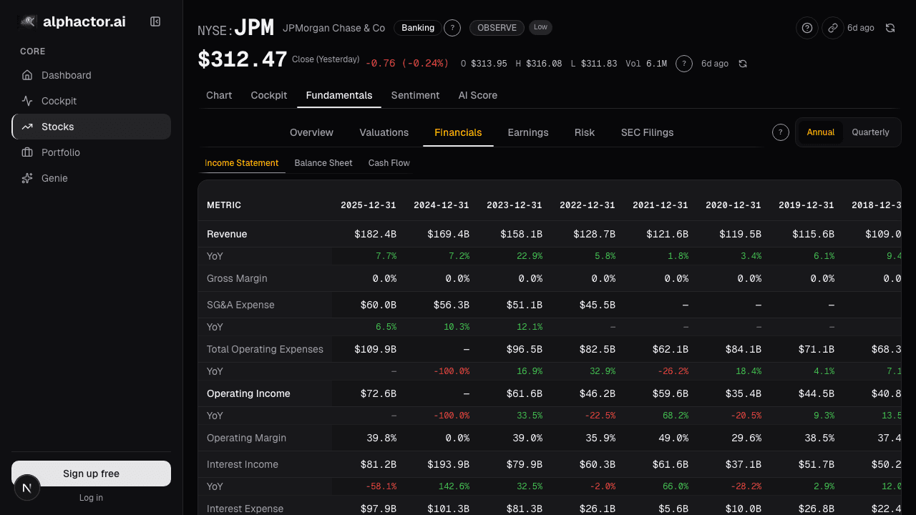This screenshot has height=515, width=916.
Task: Select the Financials sub-tab
Action: (x=458, y=132)
